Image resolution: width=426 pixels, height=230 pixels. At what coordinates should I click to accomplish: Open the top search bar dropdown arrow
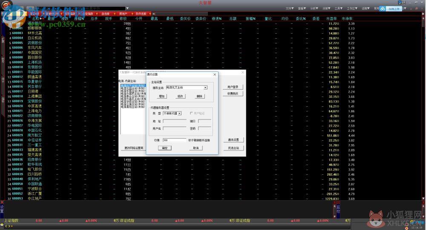coord(127,9)
